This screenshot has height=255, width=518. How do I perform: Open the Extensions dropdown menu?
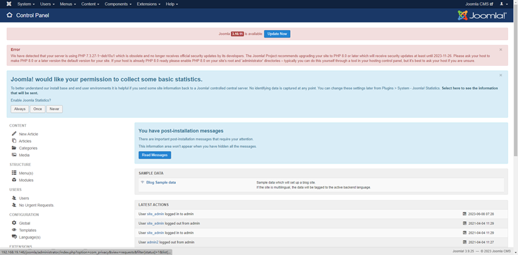click(x=148, y=4)
